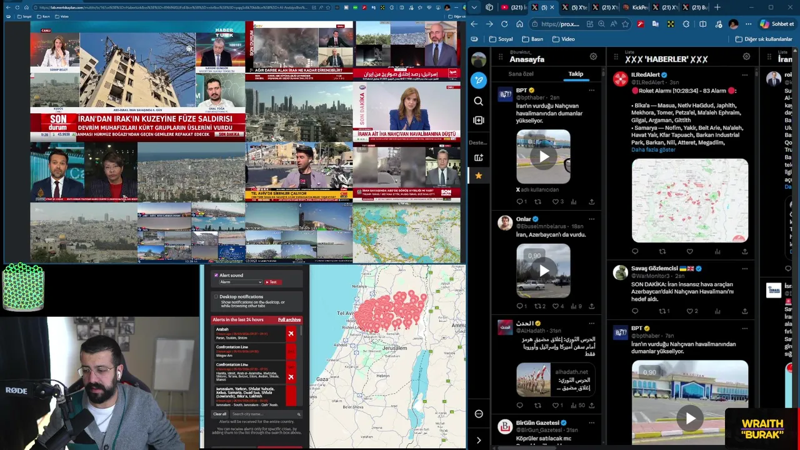Switch to YouTube (321) browser tab
This screenshot has height=450, width=800.
tap(511, 7)
